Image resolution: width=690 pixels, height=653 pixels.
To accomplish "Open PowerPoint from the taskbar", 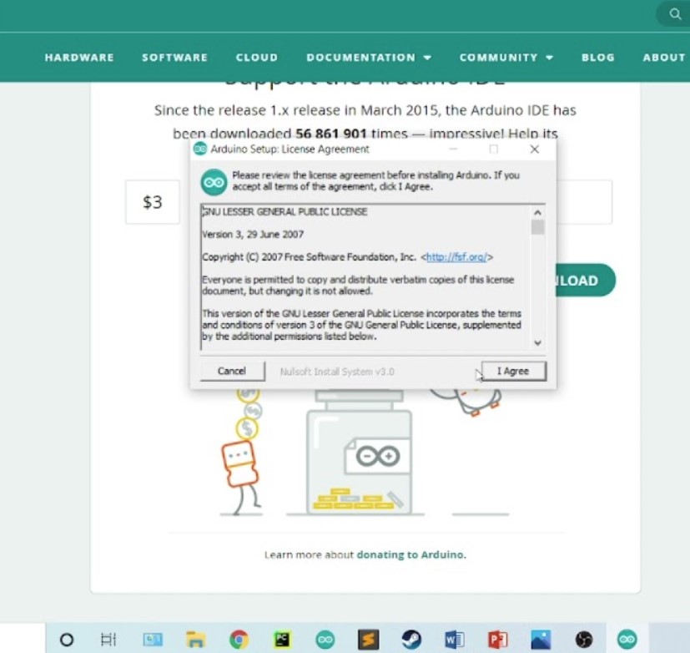I will [498, 640].
